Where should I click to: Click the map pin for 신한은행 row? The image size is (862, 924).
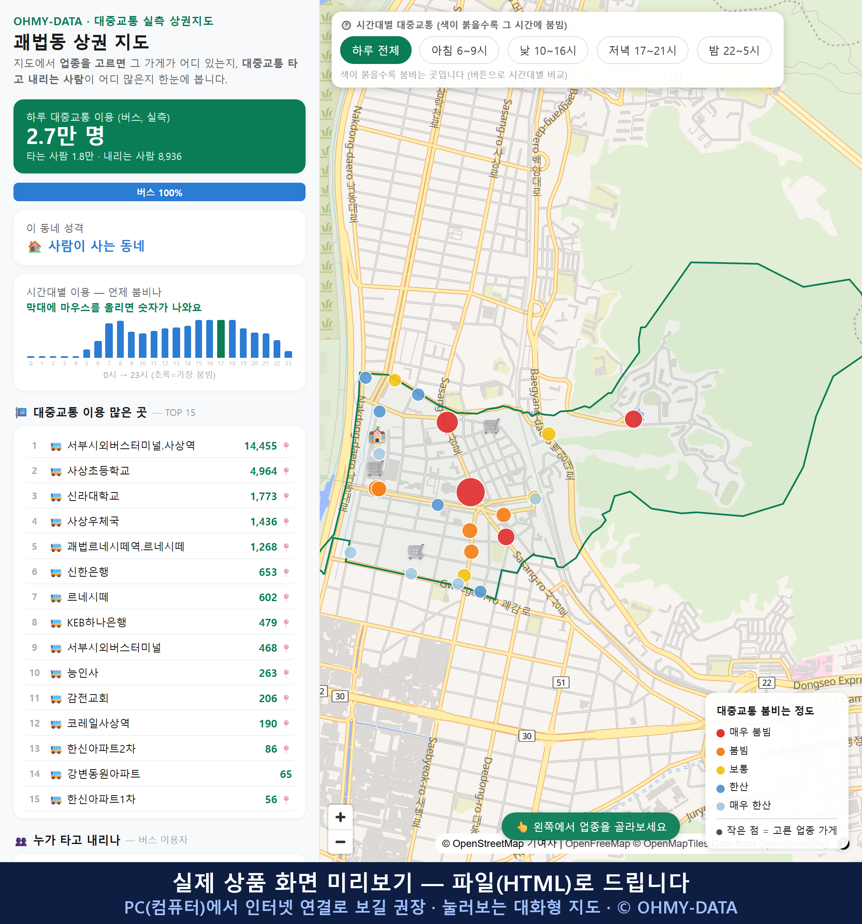click(x=286, y=572)
